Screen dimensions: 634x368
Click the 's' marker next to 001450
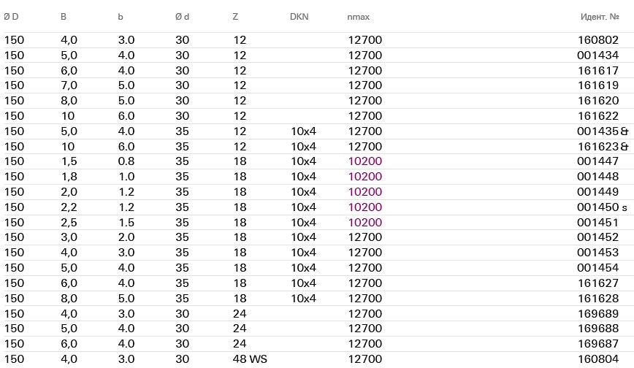pos(625,207)
